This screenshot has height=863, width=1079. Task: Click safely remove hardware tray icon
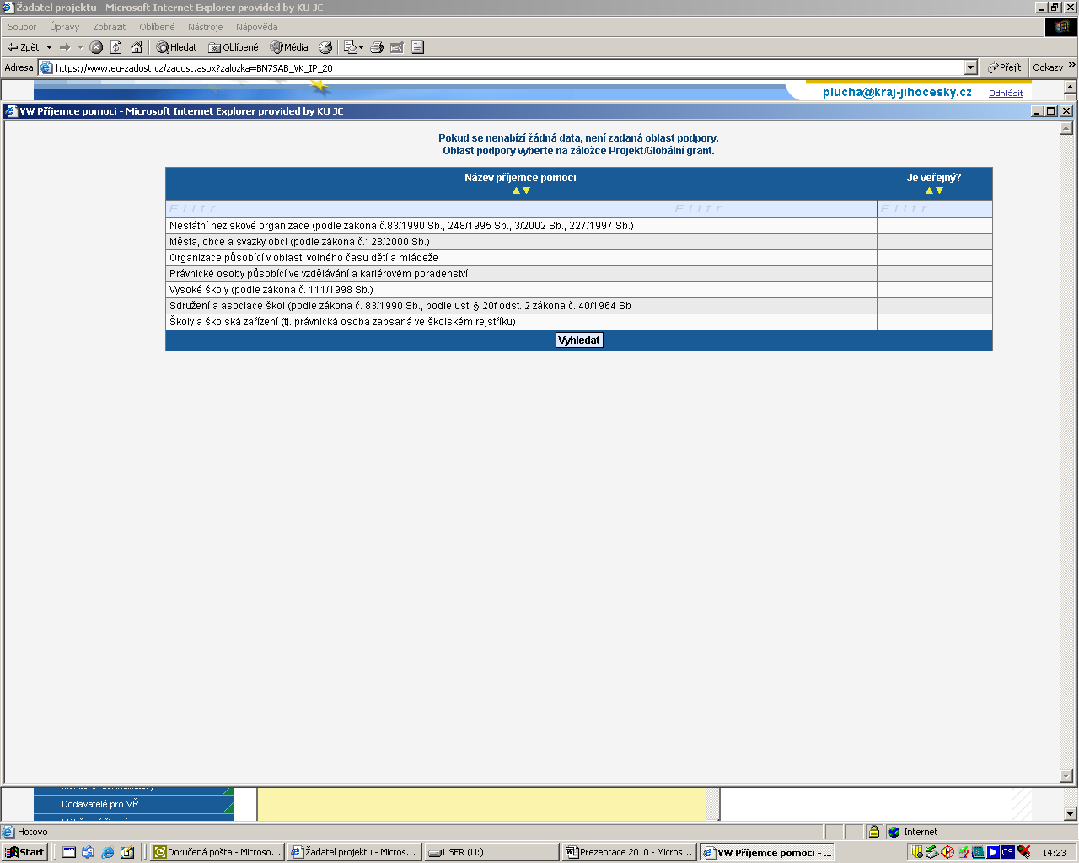pos(932,852)
